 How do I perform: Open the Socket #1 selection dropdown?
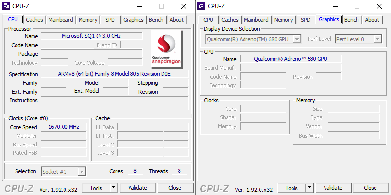click(x=64, y=172)
